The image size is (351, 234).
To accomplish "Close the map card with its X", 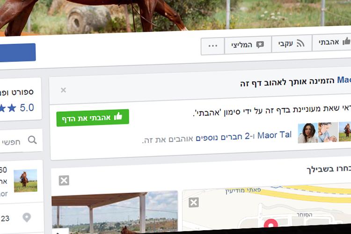I will pos(194,203).
